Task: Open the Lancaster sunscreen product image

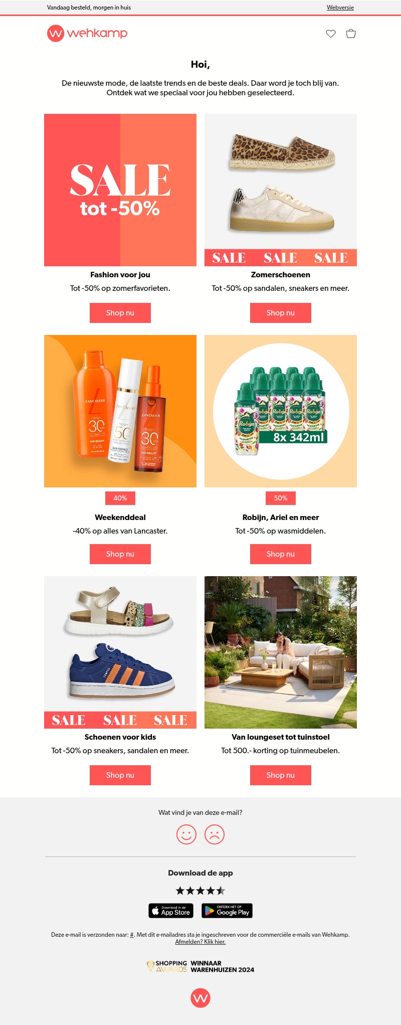Action: pos(120,411)
